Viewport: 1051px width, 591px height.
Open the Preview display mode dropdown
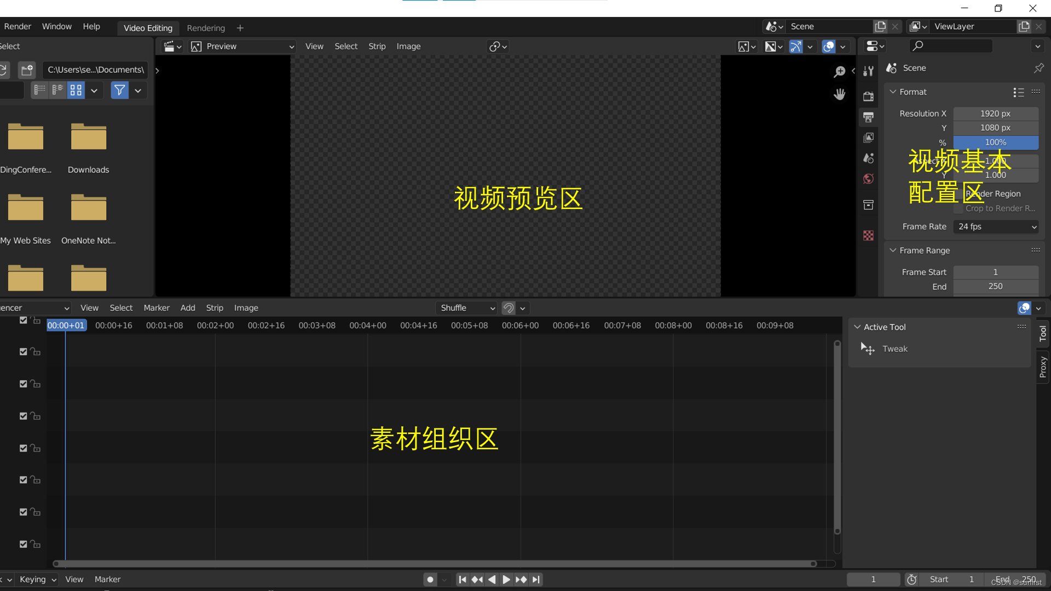242,47
